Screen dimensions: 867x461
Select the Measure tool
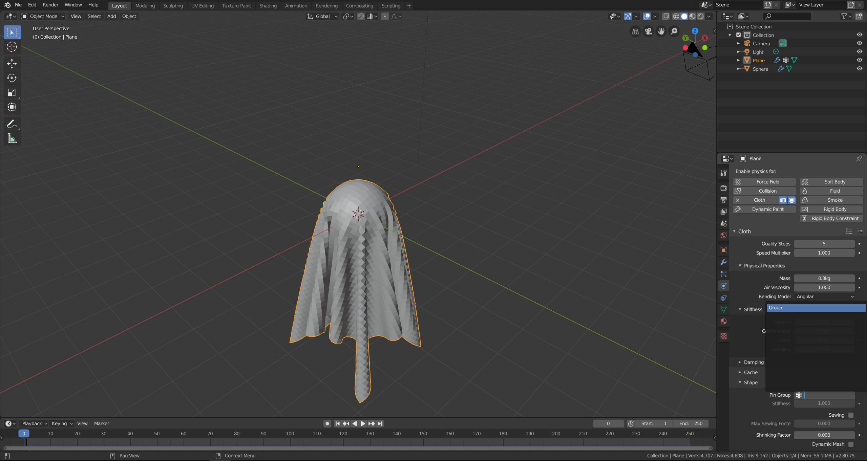point(12,138)
